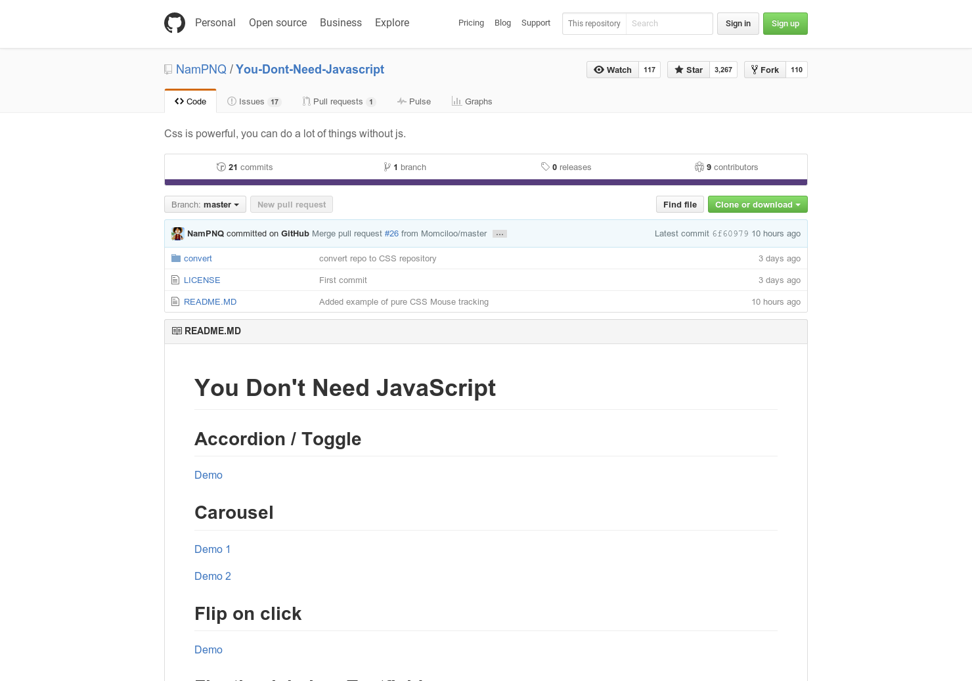Open the convert folder icon
Screen dimensions: 972x681
coord(175,258)
